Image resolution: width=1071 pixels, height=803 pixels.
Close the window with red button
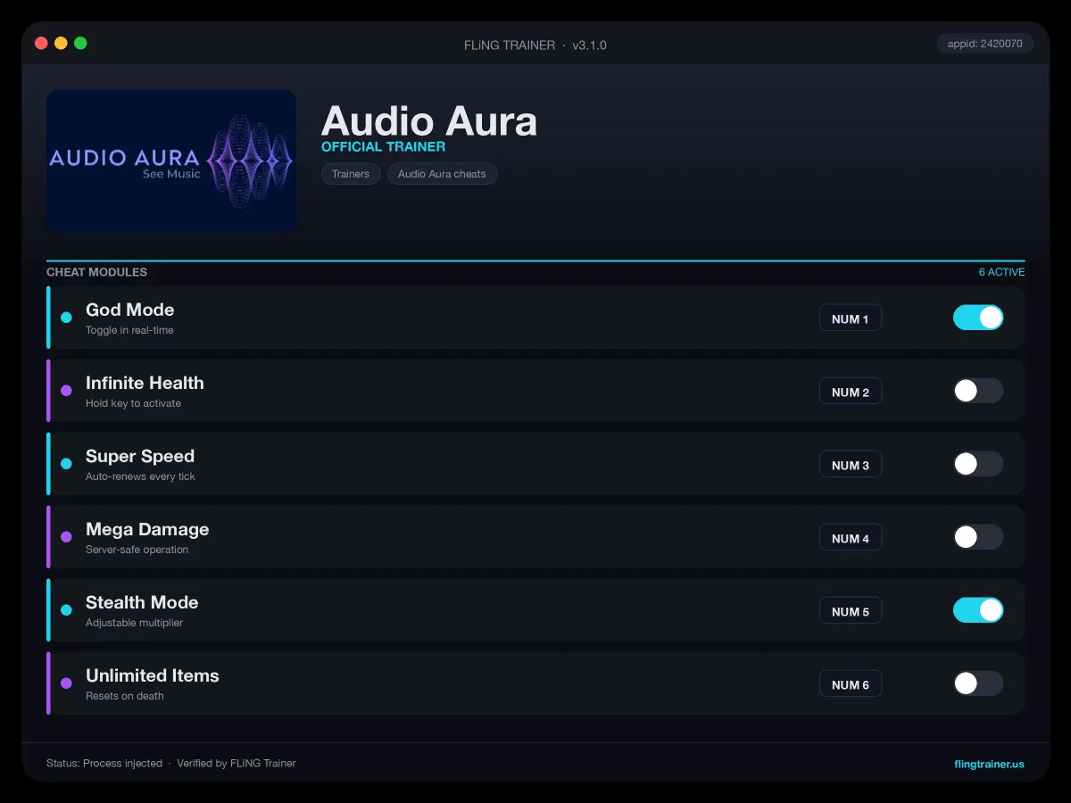41,43
